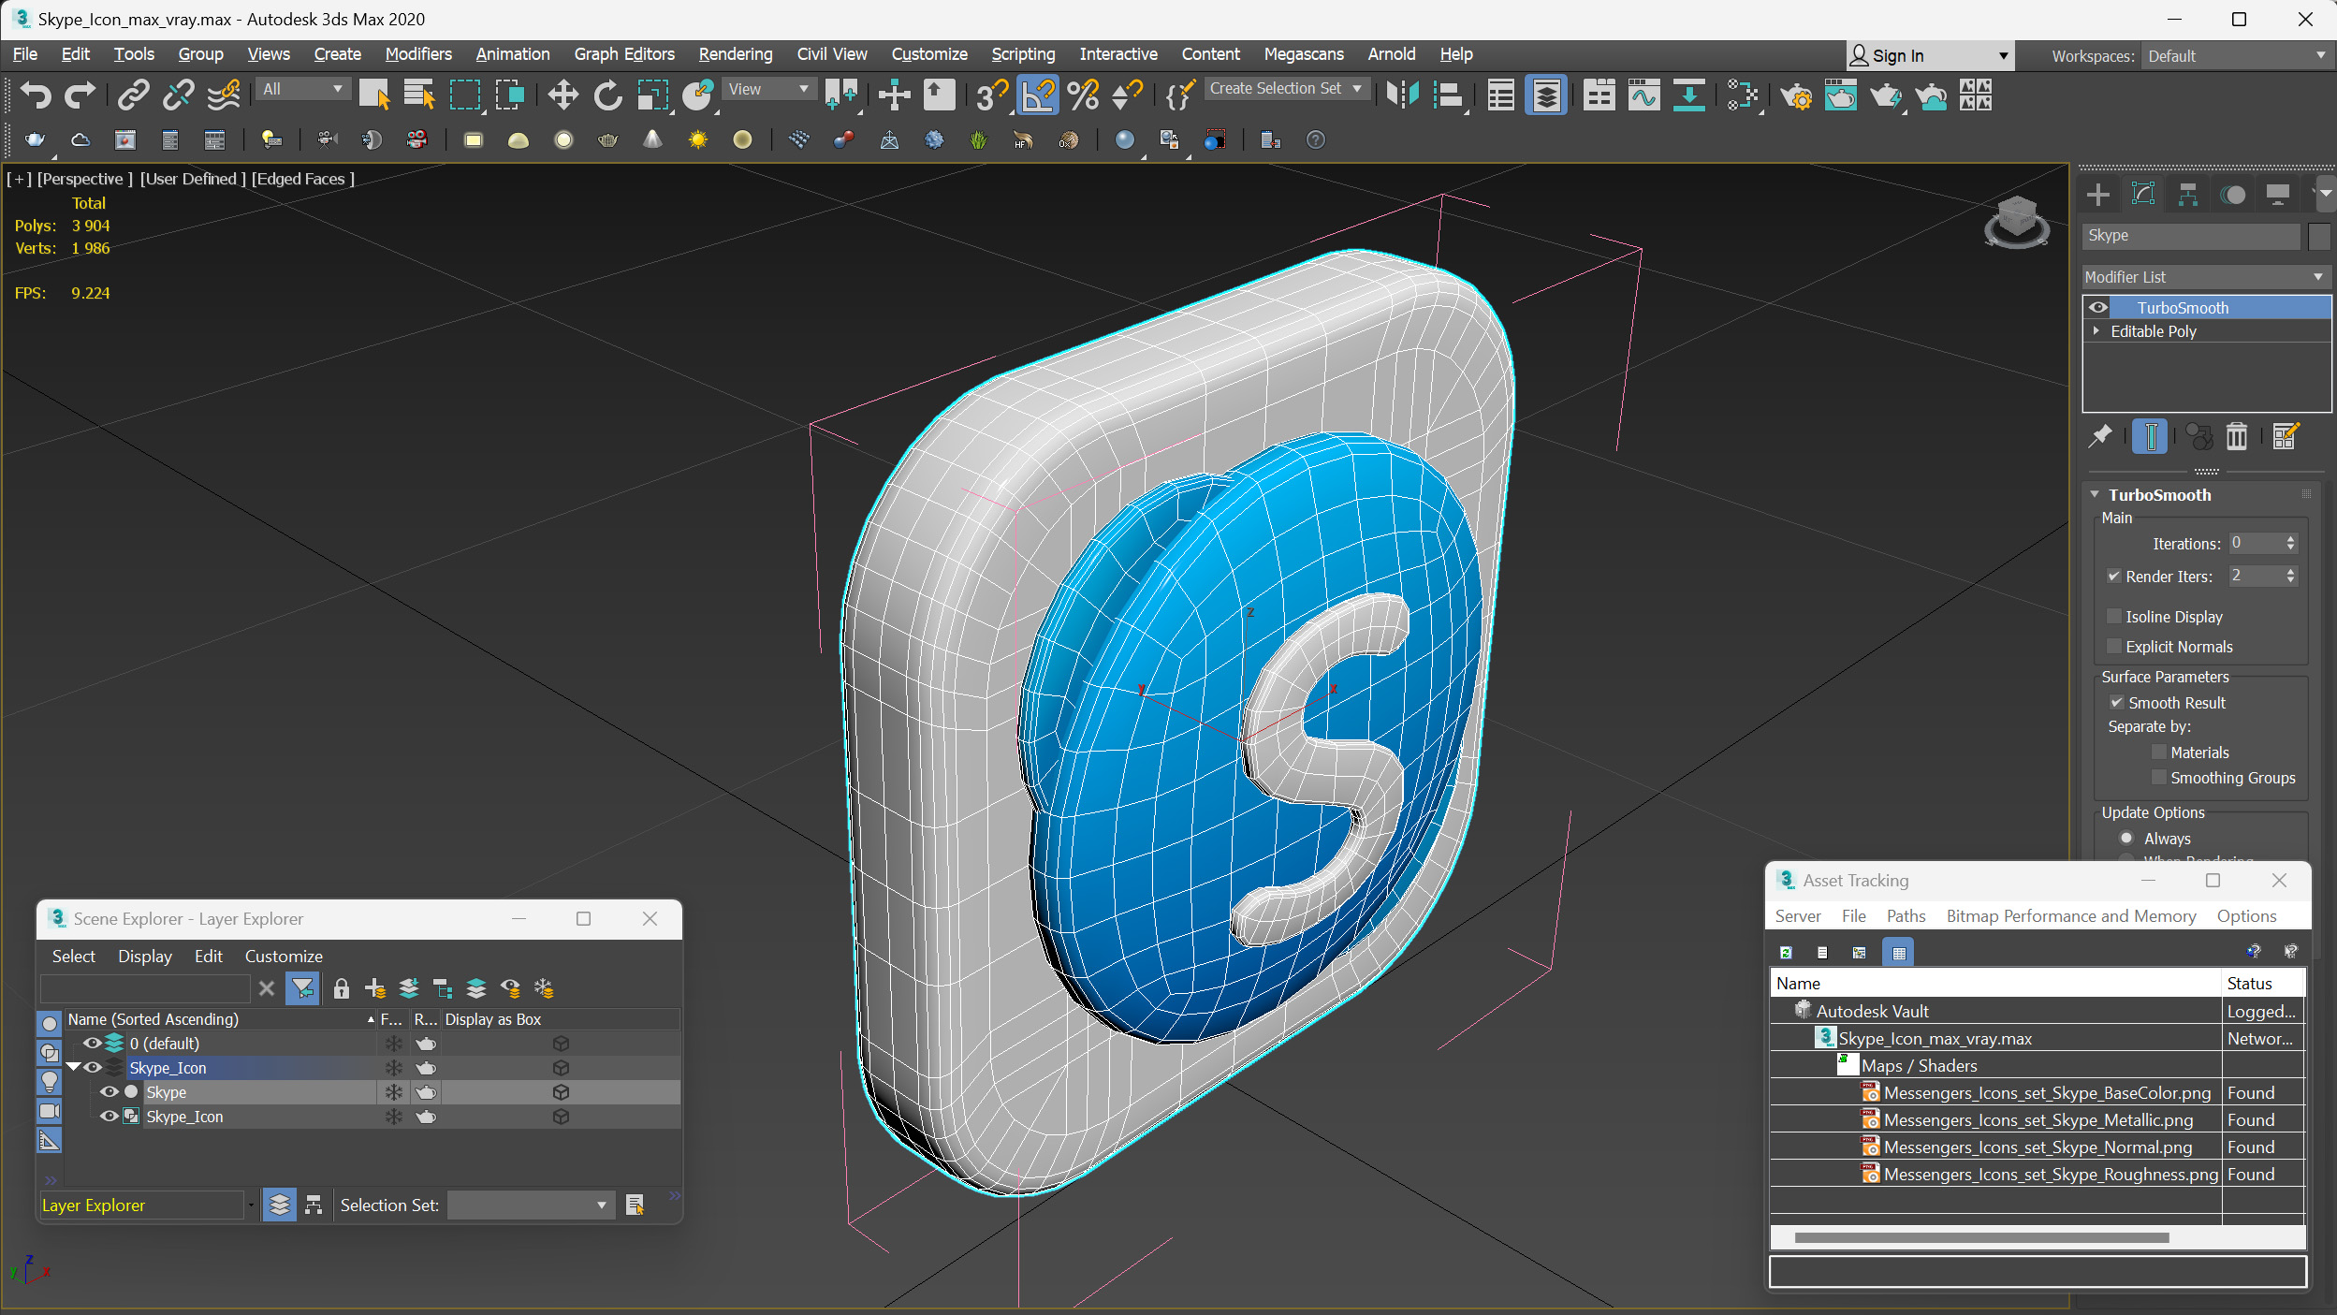Click the Pin Stack icon
Image resolution: width=2337 pixels, height=1315 pixels.
(x=2101, y=436)
